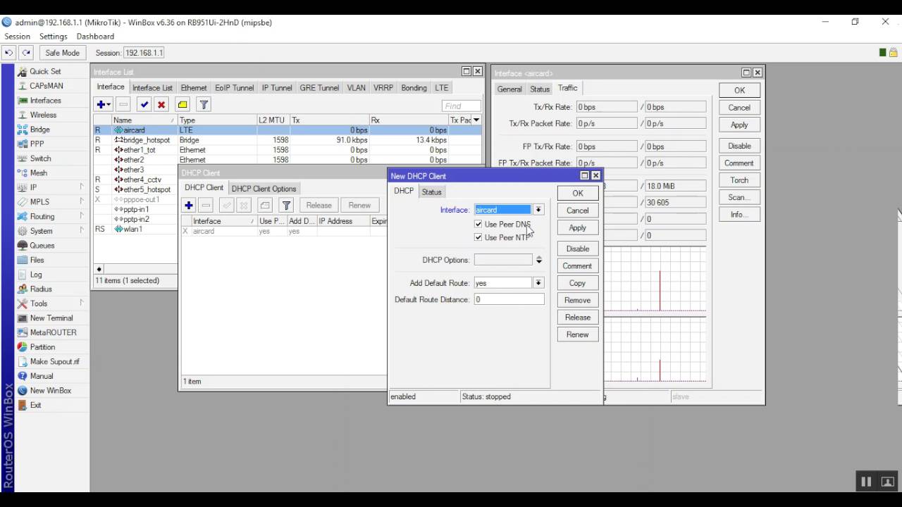Open Mesh in the sidebar
This screenshot has width=902, height=507.
pyautogui.click(x=39, y=173)
